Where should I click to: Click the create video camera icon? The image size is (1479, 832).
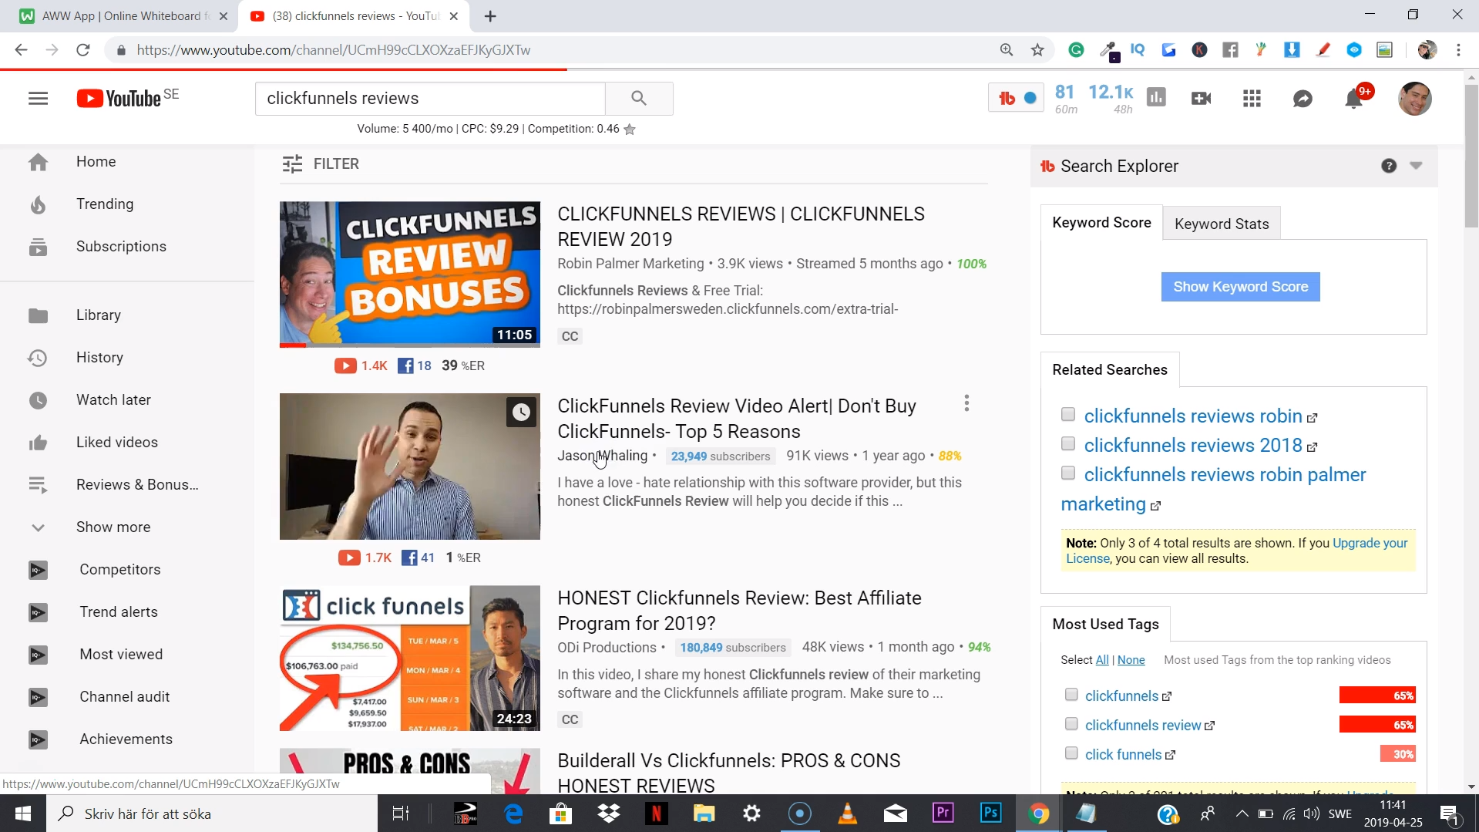pyautogui.click(x=1201, y=99)
